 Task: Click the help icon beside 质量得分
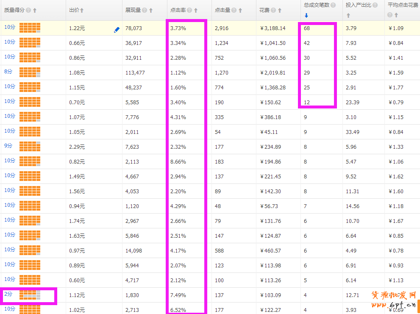[x=28, y=10]
